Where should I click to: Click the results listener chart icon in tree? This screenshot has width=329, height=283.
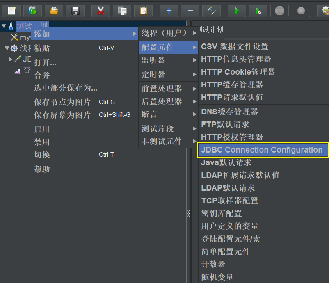click(18, 71)
